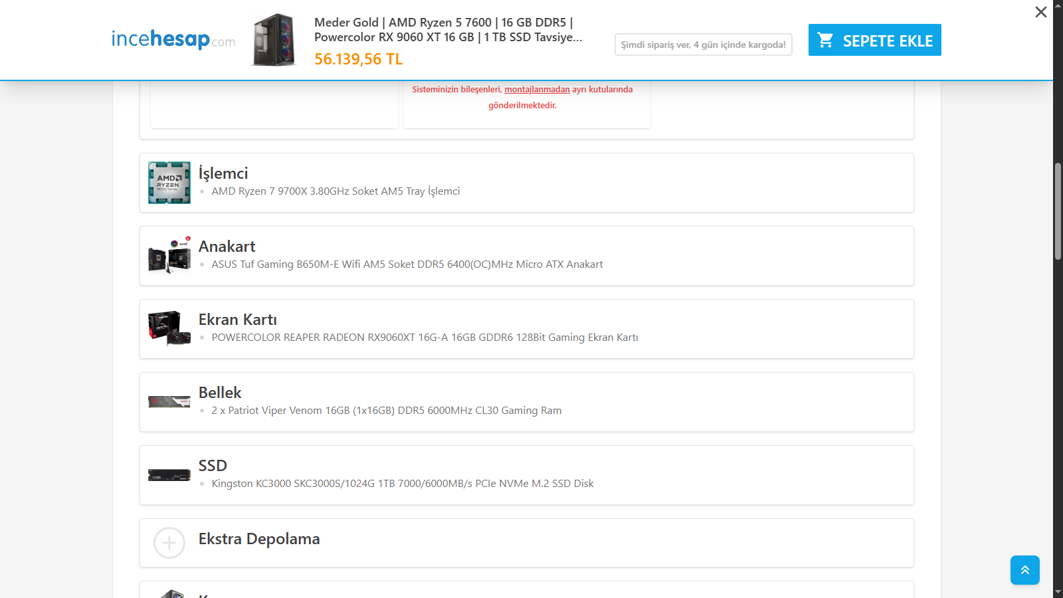The width and height of the screenshot is (1063, 598).
Task: Open the Meder Gold product title link
Action: click(448, 30)
